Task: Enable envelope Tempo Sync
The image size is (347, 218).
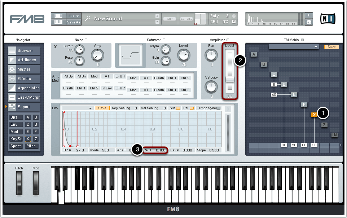Action: click(x=218, y=108)
